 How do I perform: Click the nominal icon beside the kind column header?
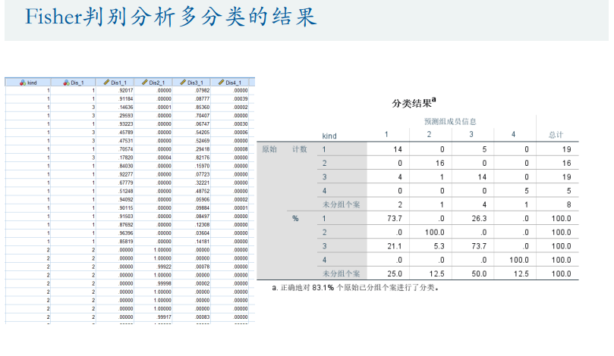(x=24, y=83)
